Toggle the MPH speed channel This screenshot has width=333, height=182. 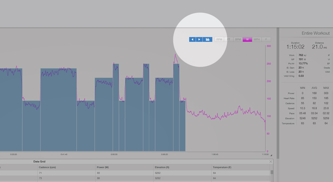pyautogui.click(x=257, y=40)
